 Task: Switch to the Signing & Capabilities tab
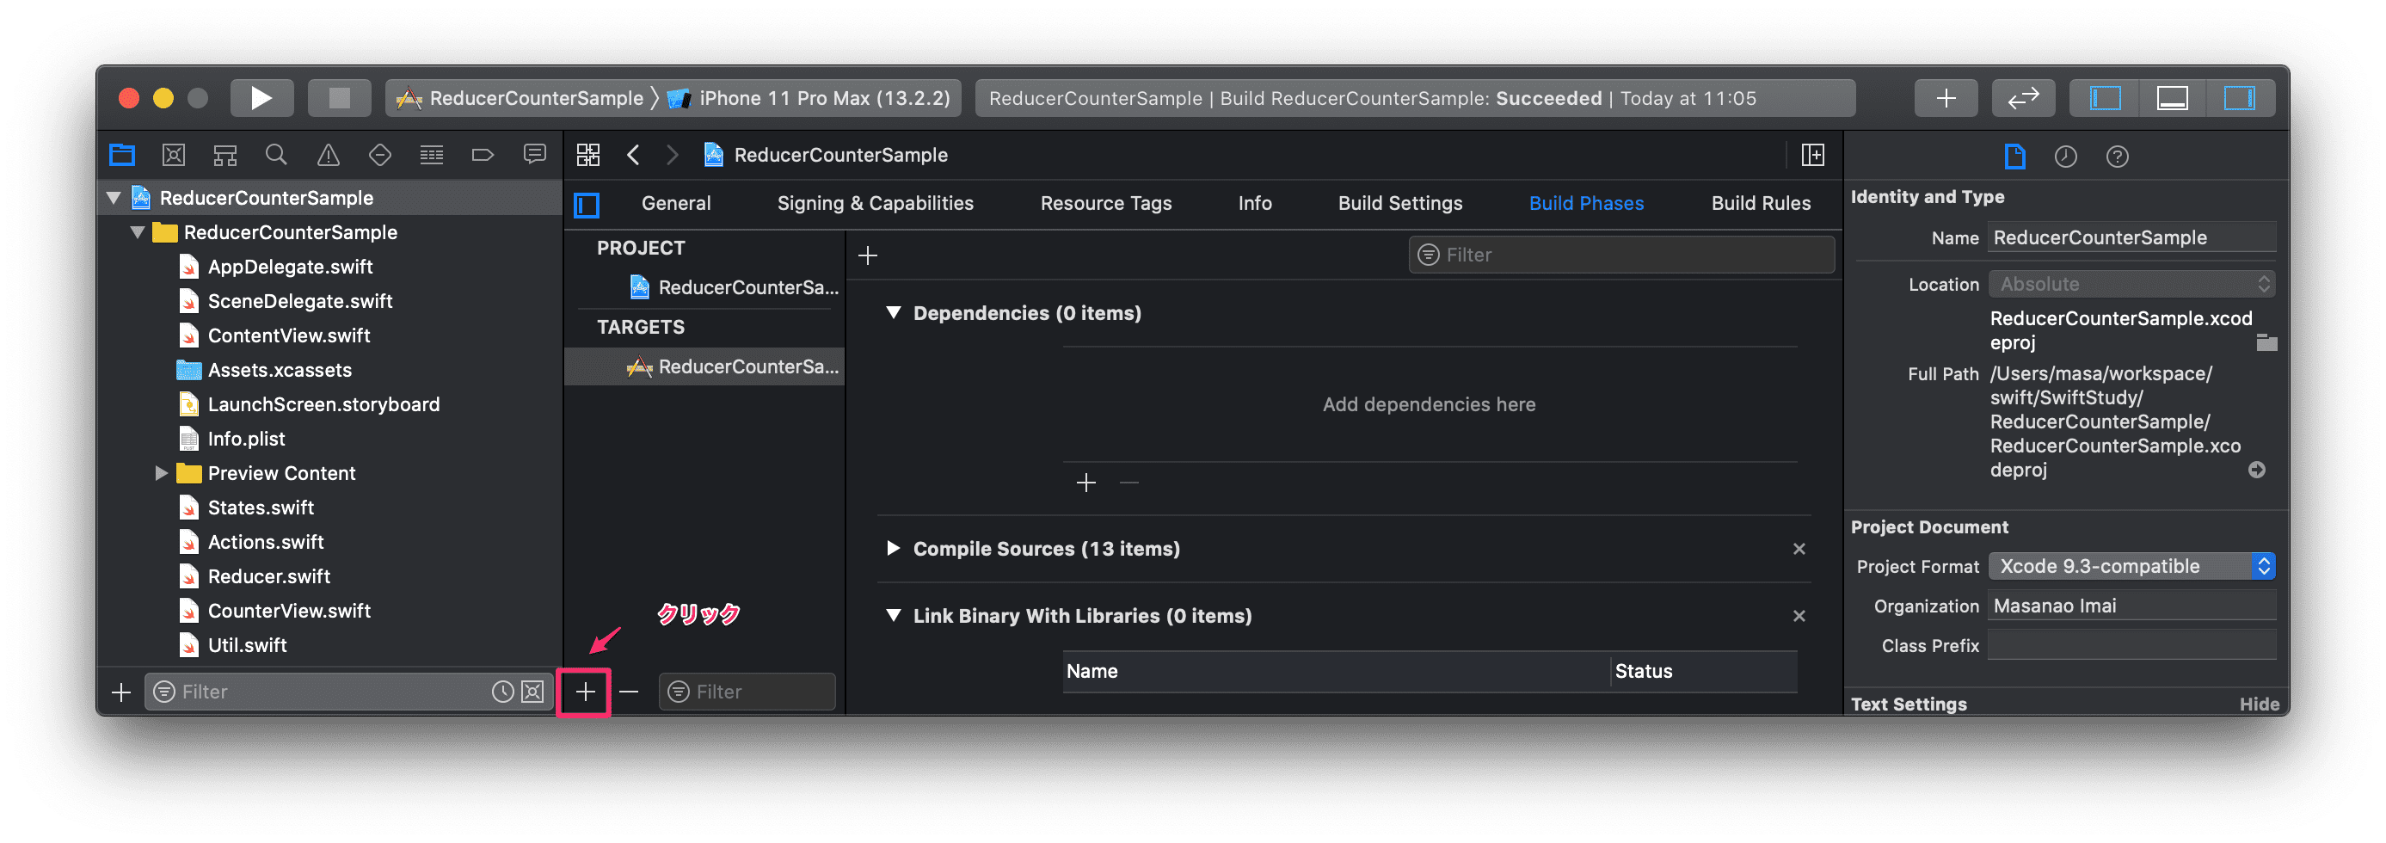tap(876, 204)
